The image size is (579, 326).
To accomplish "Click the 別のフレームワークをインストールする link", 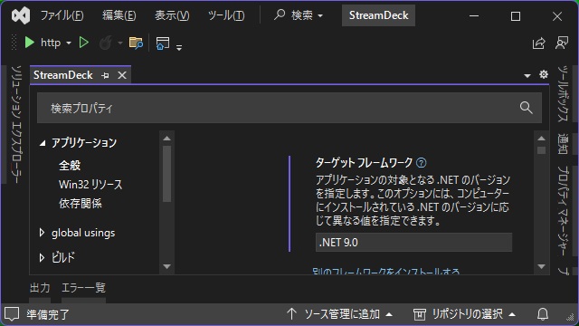I will (x=386, y=272).
